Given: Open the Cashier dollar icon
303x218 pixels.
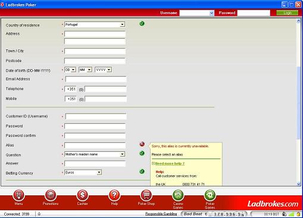Looking at the screenshot, I should coord(82,195).
